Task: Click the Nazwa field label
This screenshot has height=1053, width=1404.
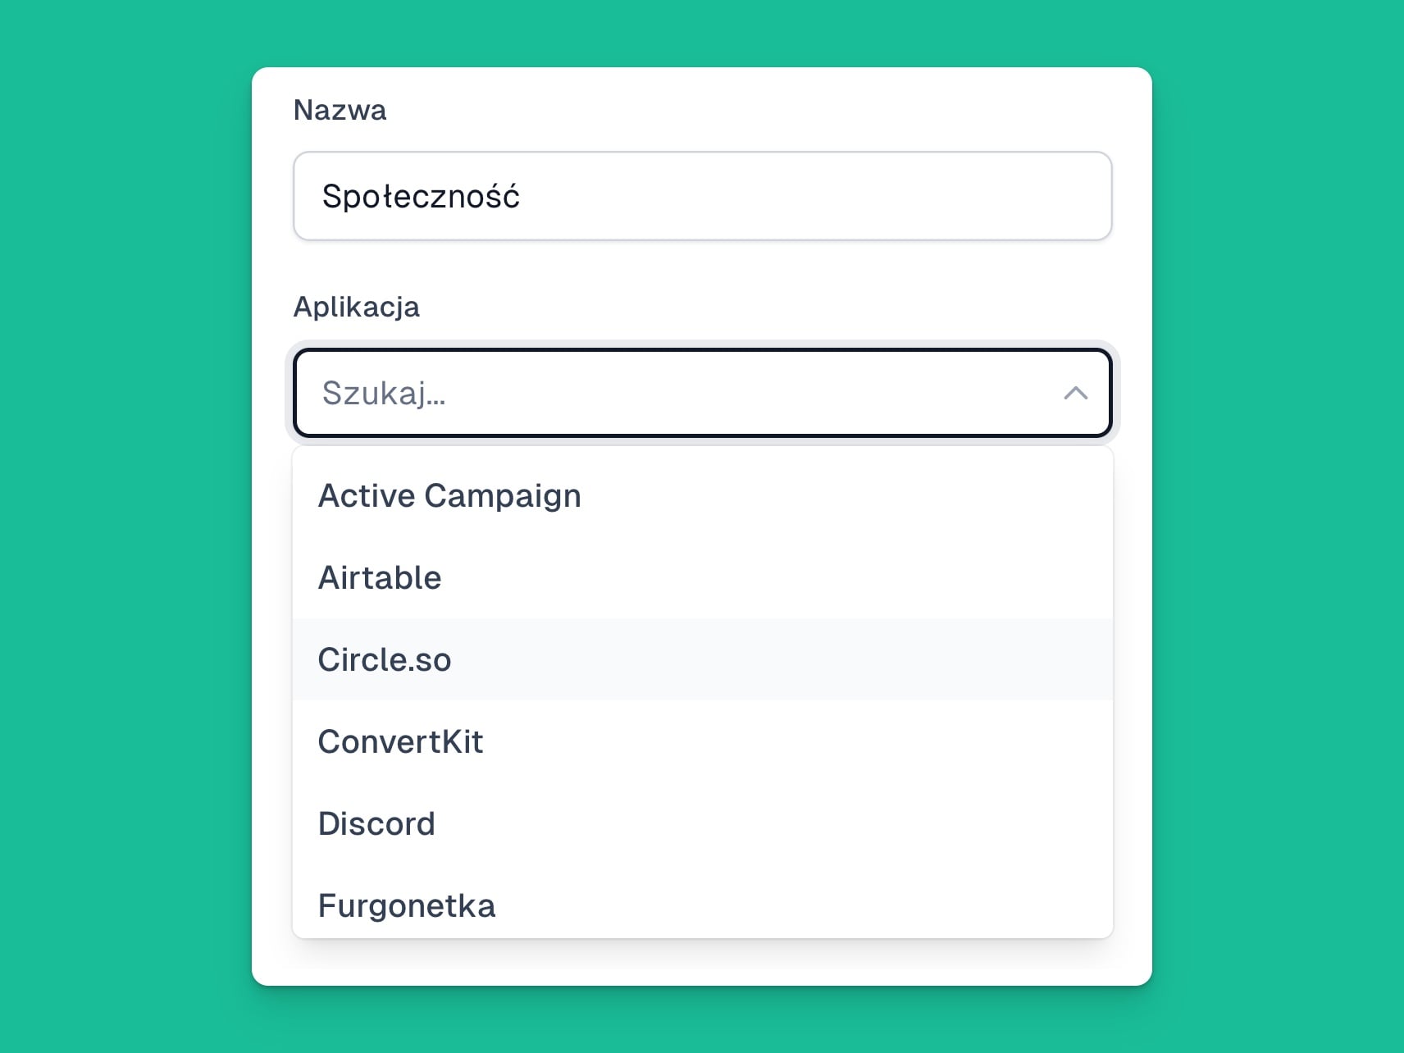Action: 340,110
